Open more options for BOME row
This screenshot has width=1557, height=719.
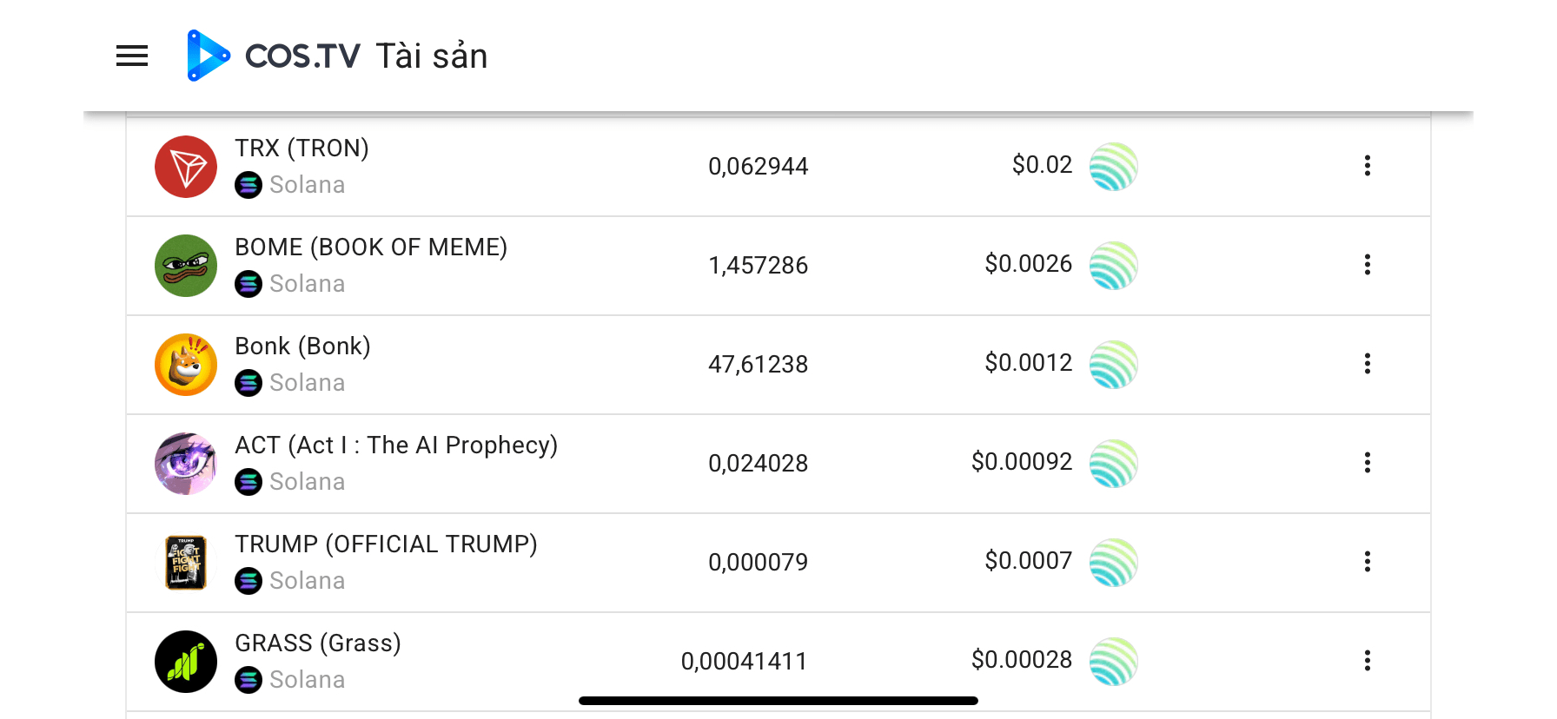pyautogui.click(x=1368, y=265)
